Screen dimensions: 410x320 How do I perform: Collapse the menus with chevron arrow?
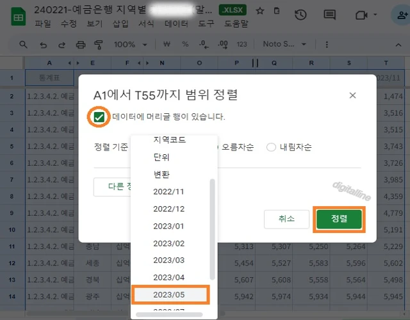(398, 45)
